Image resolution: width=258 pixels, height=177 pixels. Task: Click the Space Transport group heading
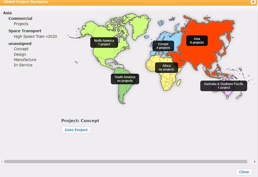(25, 31)
